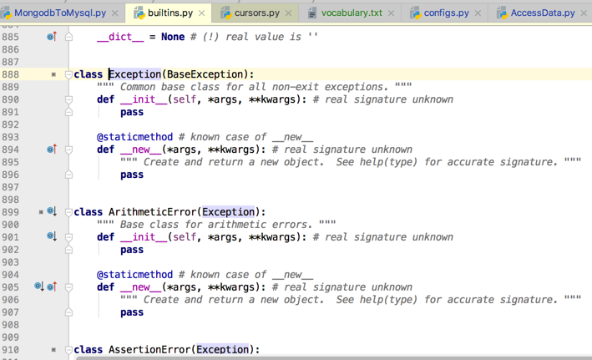Screen dimensions: 592x360
Task: Click line number 908 in the gutter
Action: tap(10, 324)
